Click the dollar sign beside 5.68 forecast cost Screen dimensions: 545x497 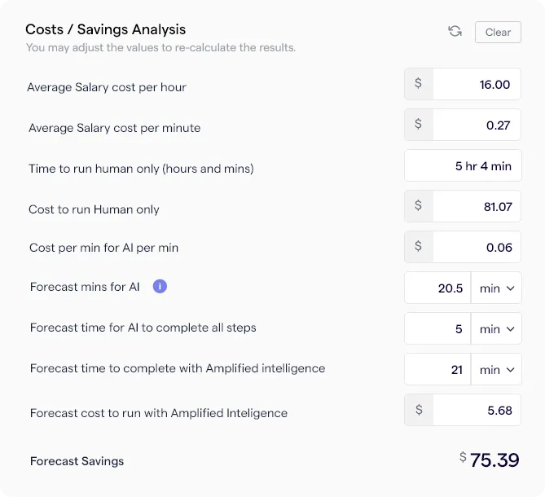(x=419, y=410)
